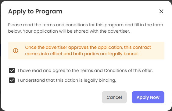Toggle the legally binding acknowledgment checkbox
This screenshot has height=111, width=172.
tap(12, 80)
